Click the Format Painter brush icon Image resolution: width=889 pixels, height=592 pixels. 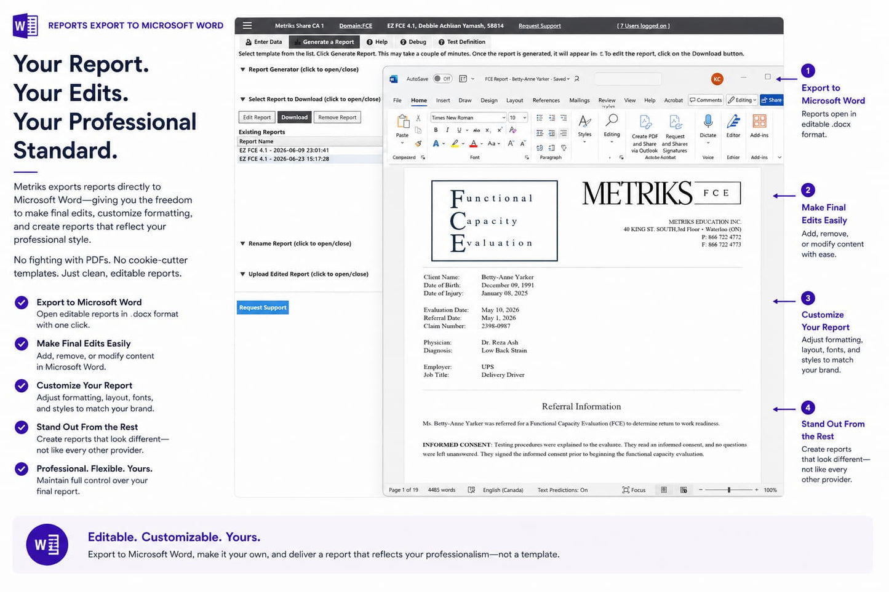point(418,143)
